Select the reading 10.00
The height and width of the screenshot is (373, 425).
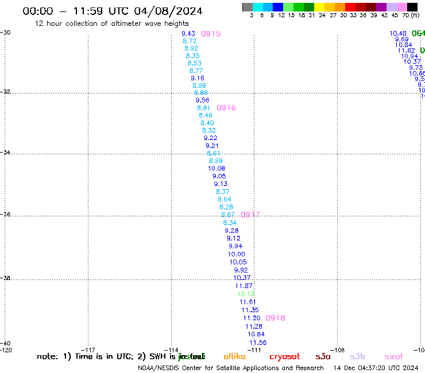pyautogui.click(x=237, y=254)
